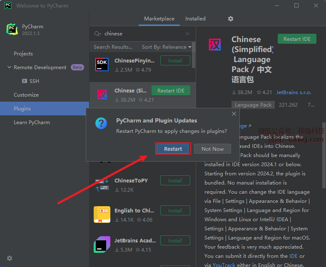The height and width of the screenshot is (267, 326).
Task: Click the plugin settings gear icon
Action: 231,19
